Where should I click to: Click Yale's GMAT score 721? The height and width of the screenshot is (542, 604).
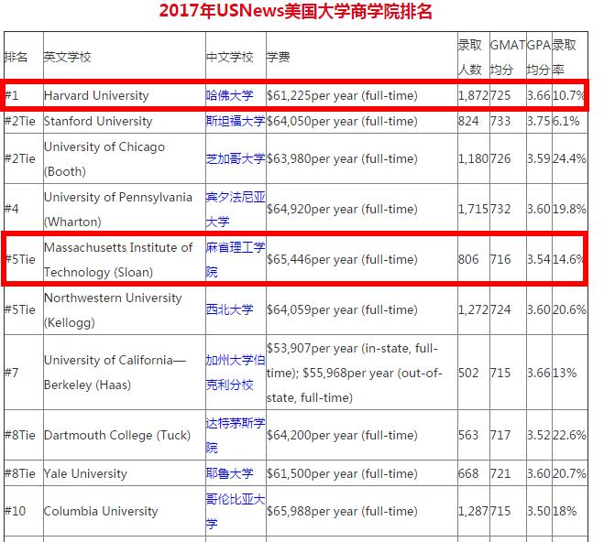tap(500, 473)
